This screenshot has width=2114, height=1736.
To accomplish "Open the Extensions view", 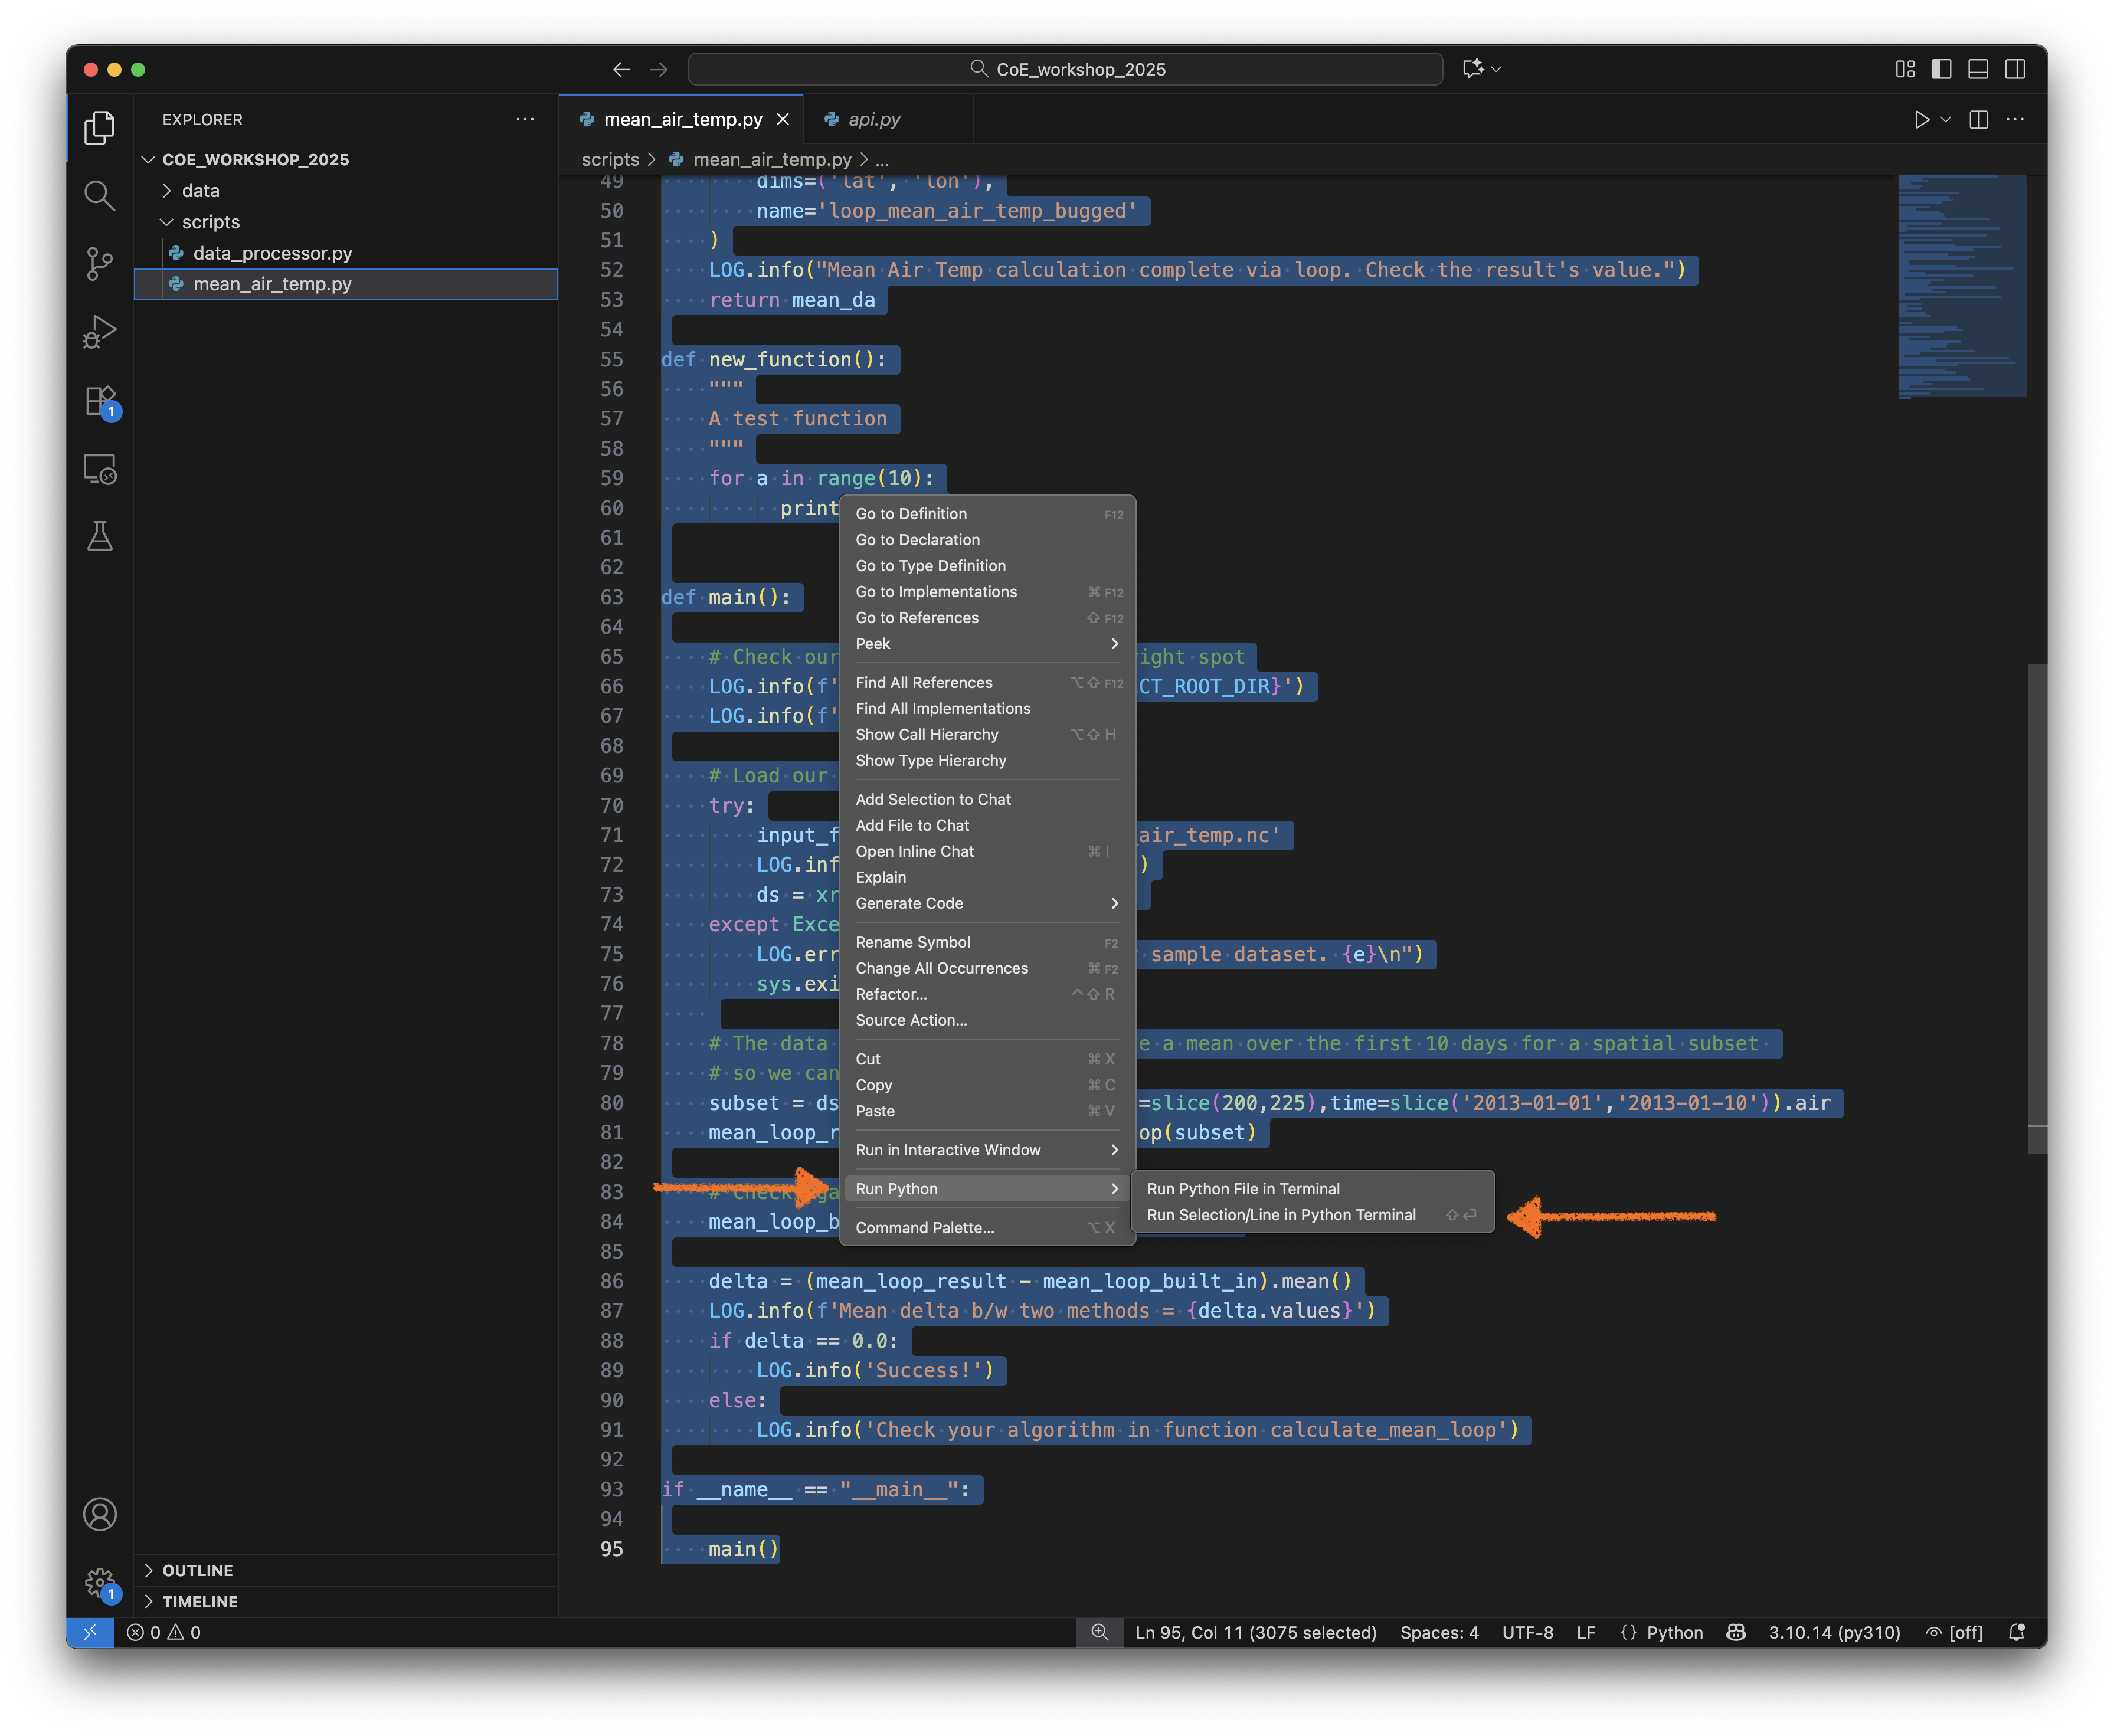I will coord(99,401).
